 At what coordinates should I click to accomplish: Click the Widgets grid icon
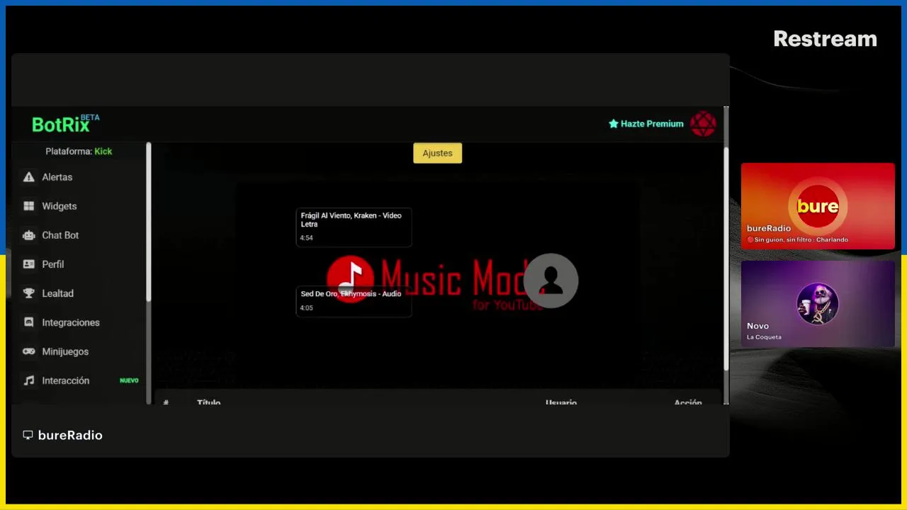click(x=28, y=206)
